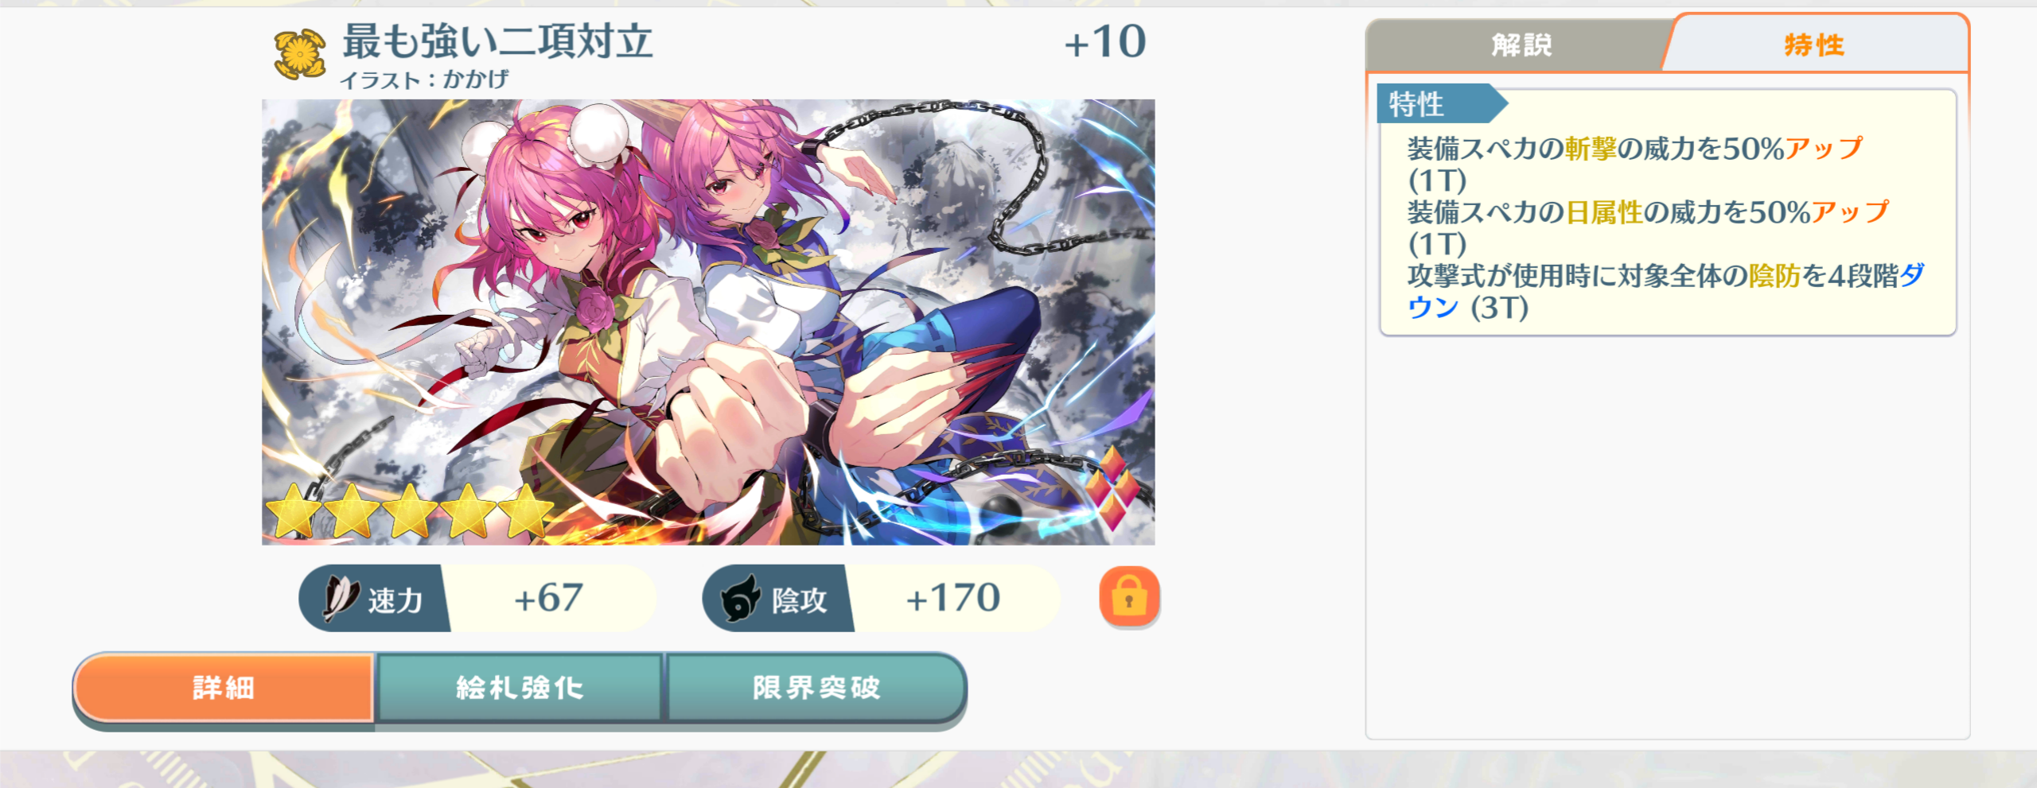Image resolution: width=2037 pixels, height=788 pixels.
Task: Toggle the orange lock icon
Action: 1129,597
